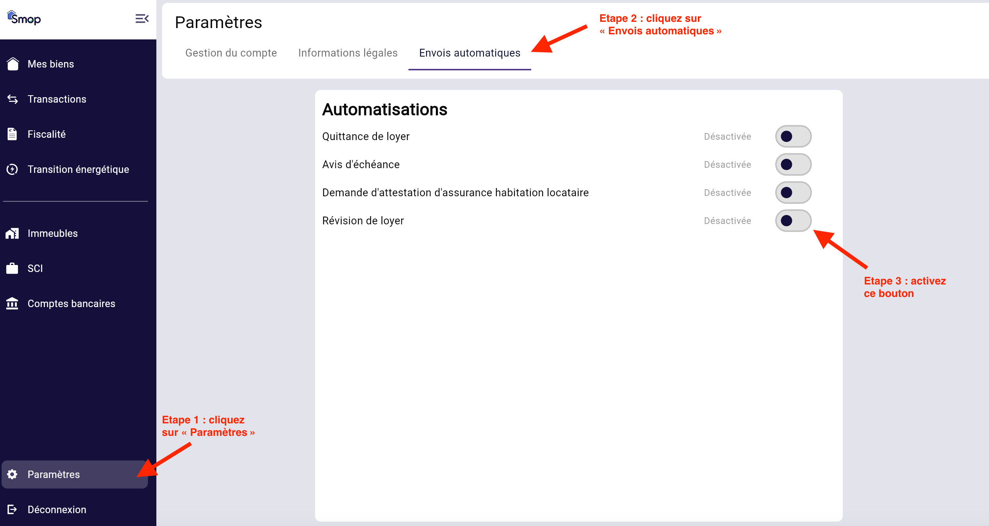Image resolution: width=989 pixels, height=526 pixels.
Task: Click the Transactions arrows icon
Action: (13, 99)
